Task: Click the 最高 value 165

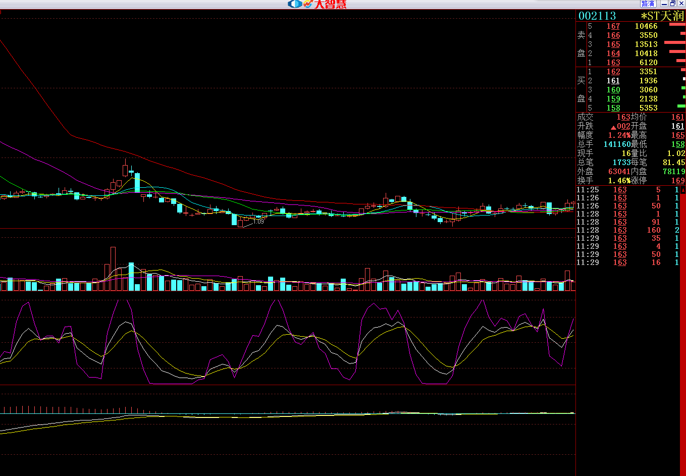Action: pos(678,135)
